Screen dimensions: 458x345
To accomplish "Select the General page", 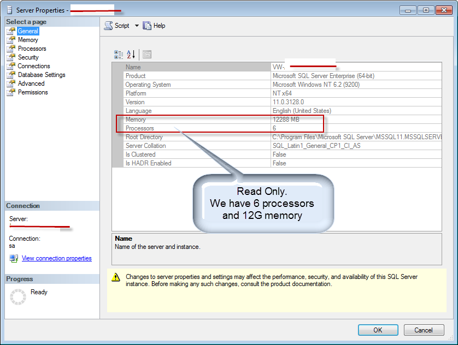I will tap(27, 31).
